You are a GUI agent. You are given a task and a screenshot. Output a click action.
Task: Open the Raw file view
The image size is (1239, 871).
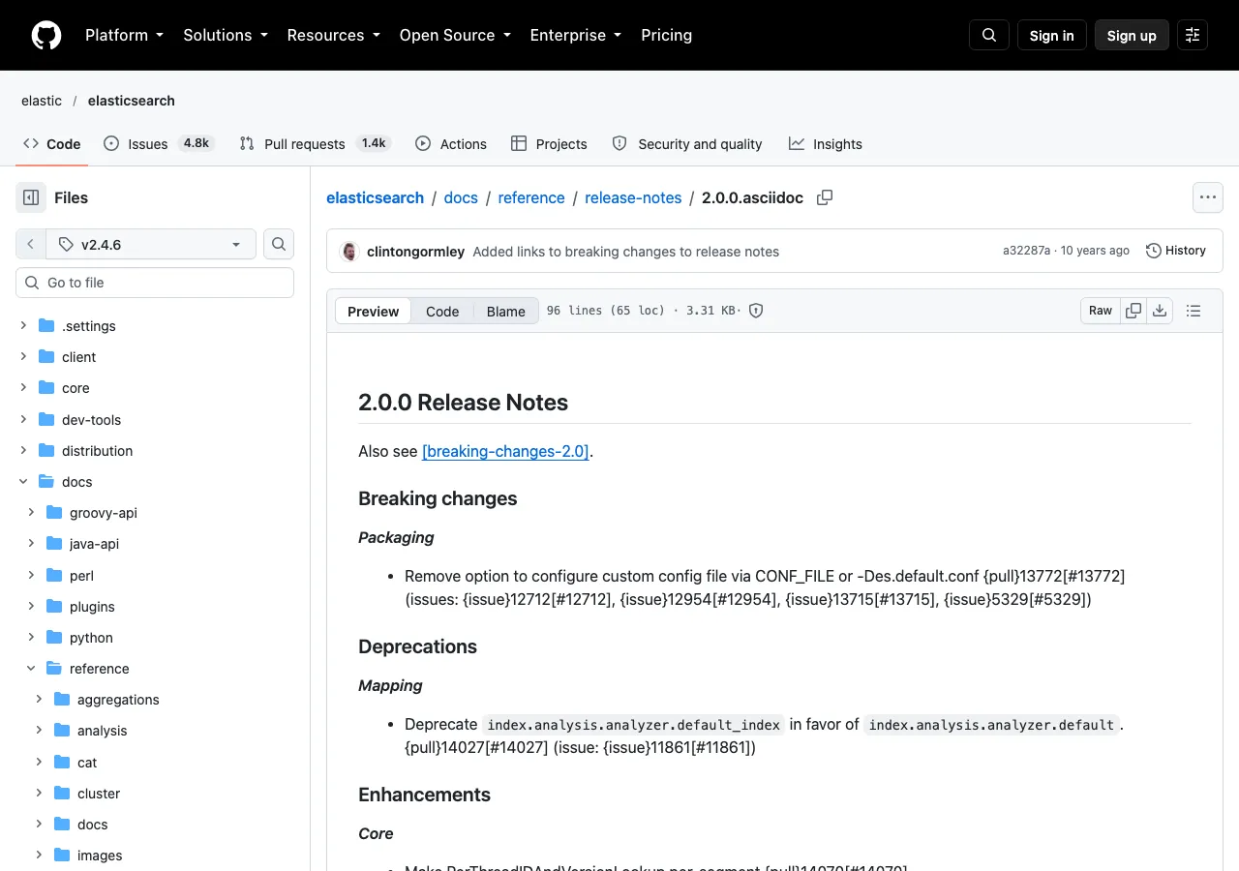(1101, 311)
